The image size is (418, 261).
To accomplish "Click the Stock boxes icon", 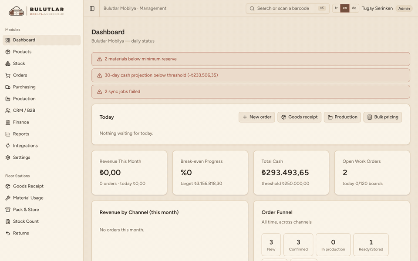I will click(8, 64).
